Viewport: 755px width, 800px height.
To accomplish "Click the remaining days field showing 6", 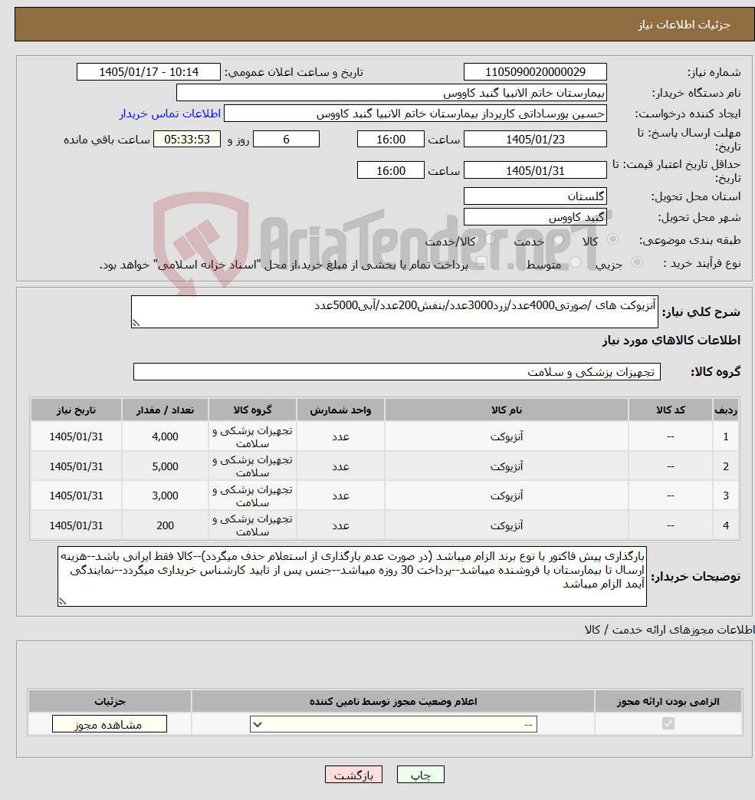I will pos(286,140).
